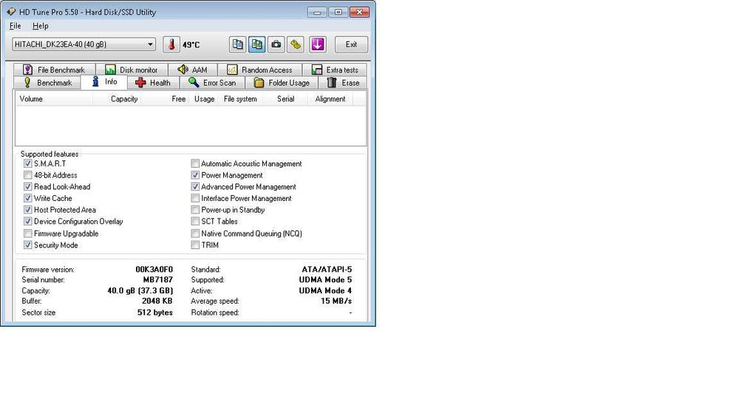Viewport: 739px width, 416px height.
Task: Click firmware version value 00K3A0F0
Action: [154, 270]
